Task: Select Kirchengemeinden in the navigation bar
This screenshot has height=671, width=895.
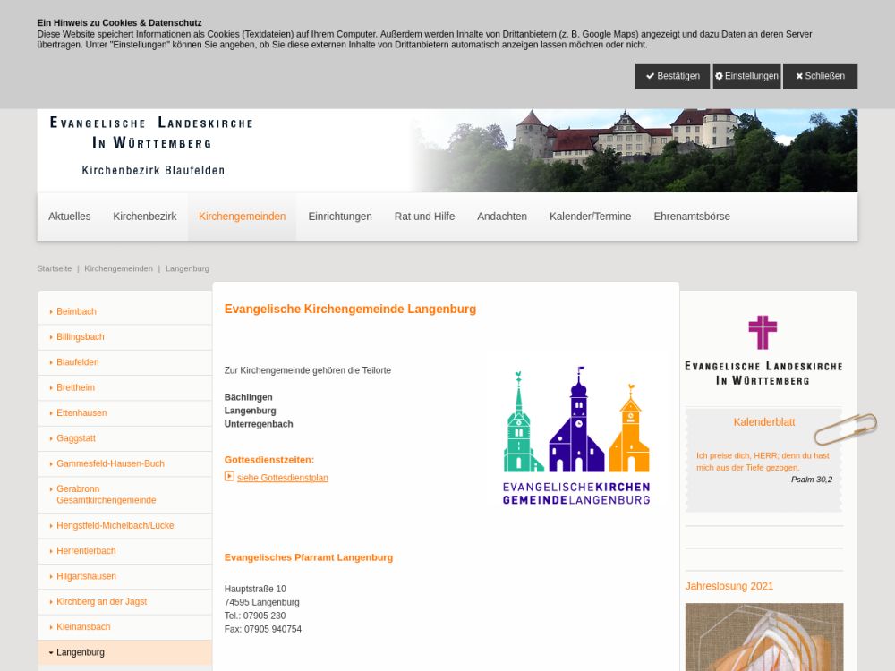Action: tap(242, 217)
